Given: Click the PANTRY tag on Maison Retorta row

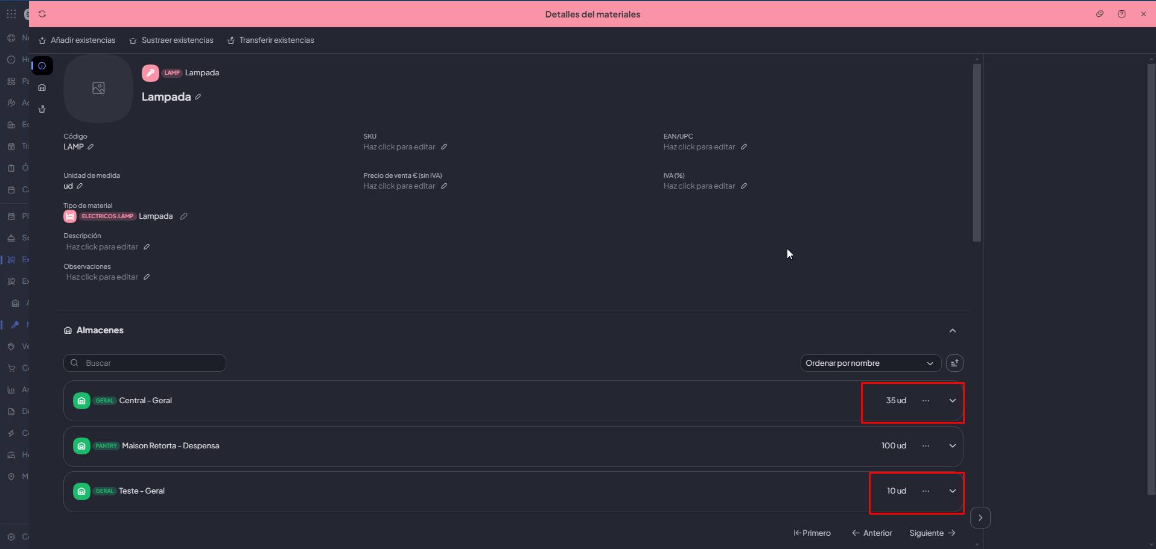Looking at the screenshot, I should [x=106, y=446].
